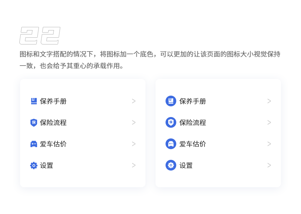Open 保养手册 label in the left card
Viewport: 301px width, 214px height.
(x=53, y=101)
